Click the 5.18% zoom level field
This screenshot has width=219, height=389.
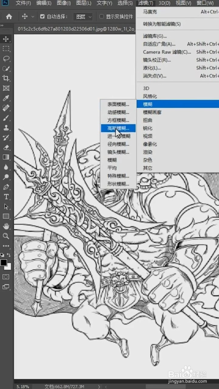[23, 387]
